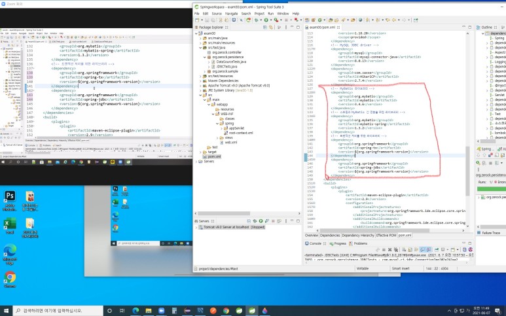Toggle fold marker at line 134
The height and width of the screenshot is (316, 506).
314,116
